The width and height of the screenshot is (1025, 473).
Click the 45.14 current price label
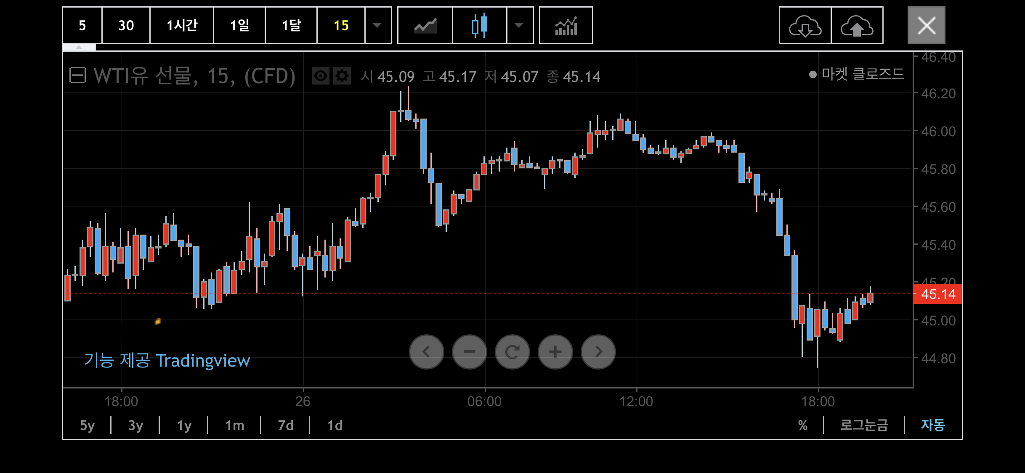[x=938, y=294]
